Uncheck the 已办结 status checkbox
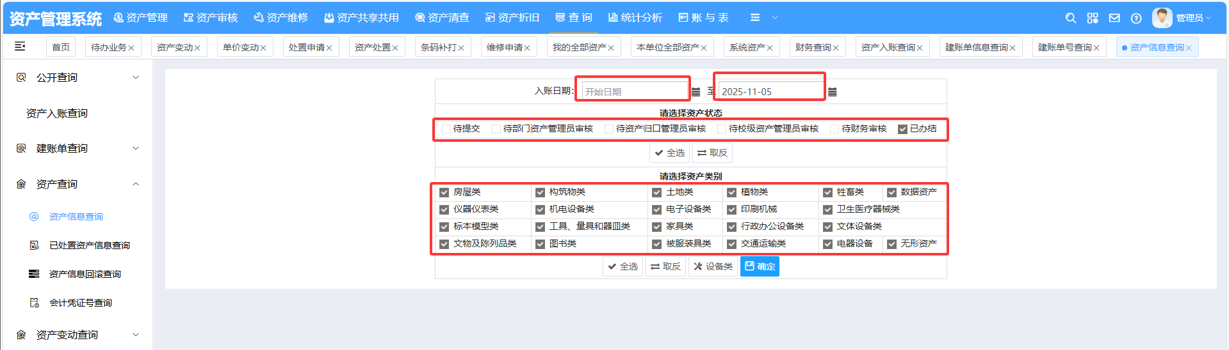1229x350 pixels. 902,129
